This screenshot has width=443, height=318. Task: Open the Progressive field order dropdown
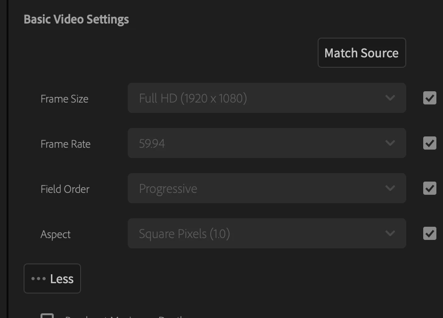pos(266,188)
